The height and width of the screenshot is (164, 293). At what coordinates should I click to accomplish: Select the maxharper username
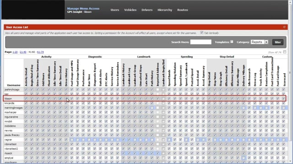click(11, 113)
